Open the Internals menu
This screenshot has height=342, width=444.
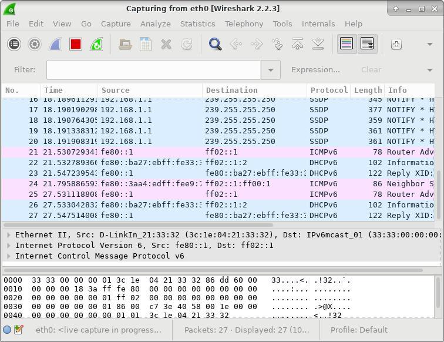coord(318,24)
